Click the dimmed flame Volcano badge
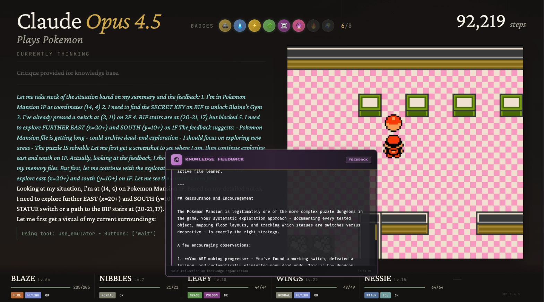The height and width of the screenshot is (302, 544). pos(313,26)
